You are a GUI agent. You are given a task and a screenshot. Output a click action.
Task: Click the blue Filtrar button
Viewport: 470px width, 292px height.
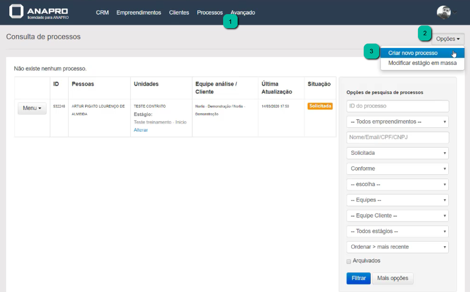(x=358, y=278)
